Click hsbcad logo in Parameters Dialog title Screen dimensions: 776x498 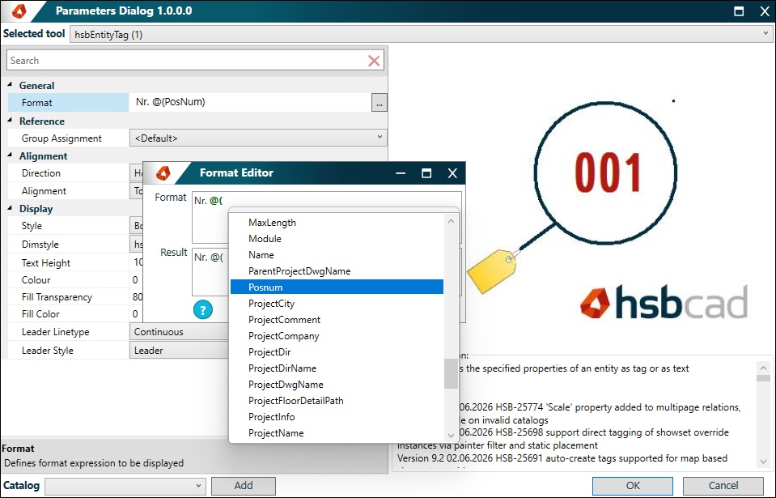click(19, 11)
